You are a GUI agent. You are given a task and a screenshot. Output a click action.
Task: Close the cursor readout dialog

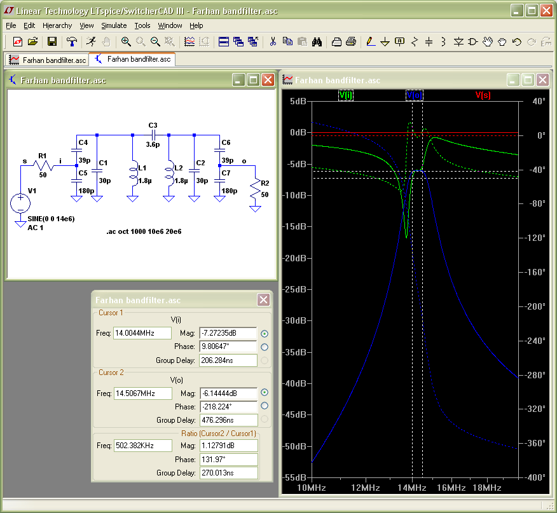point(263,300)
